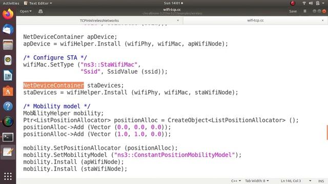Screen dimensions: 328x184
Task: Place cursor on 'MobilityHelper mobility;' line
Action: [x=64, y=113]
